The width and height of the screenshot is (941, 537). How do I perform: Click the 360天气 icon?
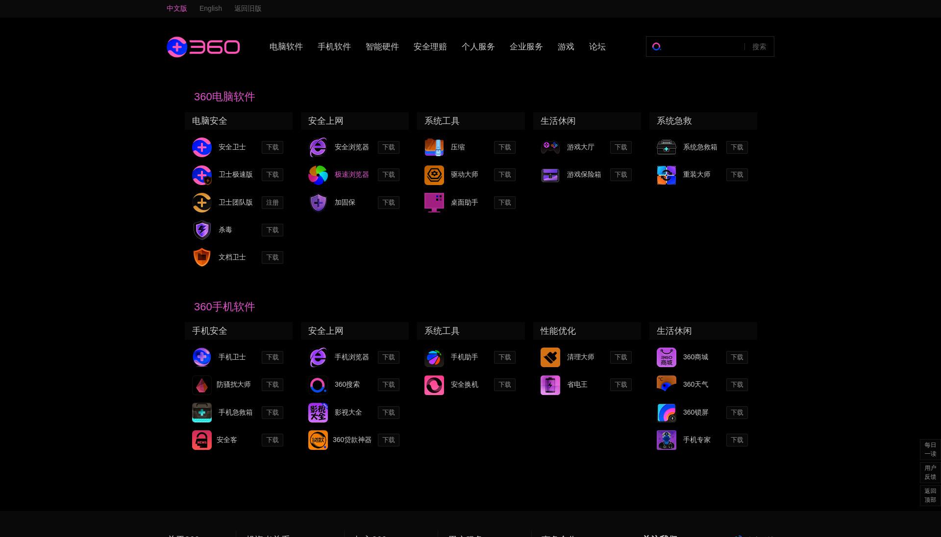click(x=667, y=385)
